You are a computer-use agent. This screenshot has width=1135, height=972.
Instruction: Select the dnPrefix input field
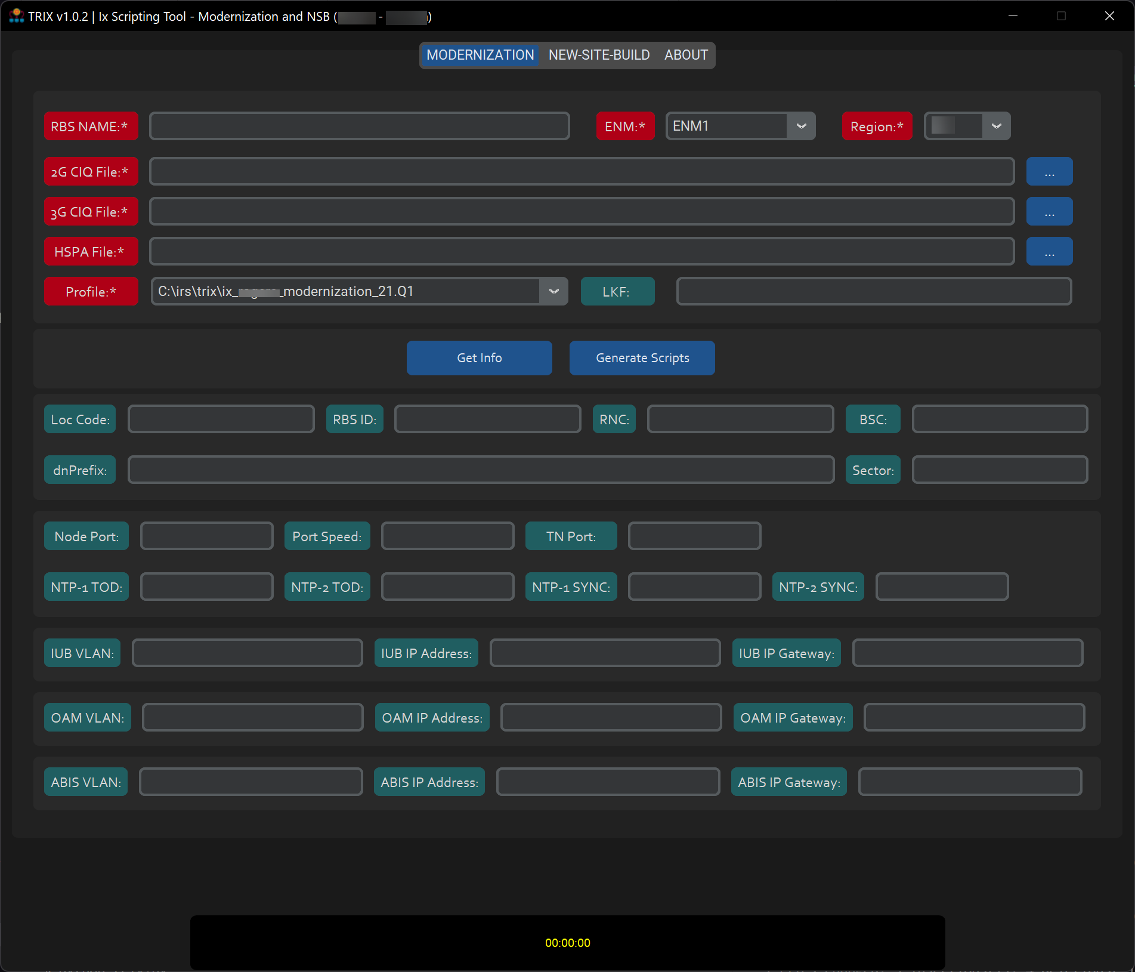click(480, 470)
